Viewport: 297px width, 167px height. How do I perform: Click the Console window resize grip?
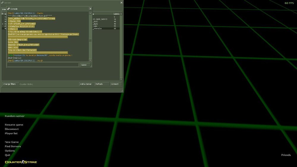click(x=91, y=67)
